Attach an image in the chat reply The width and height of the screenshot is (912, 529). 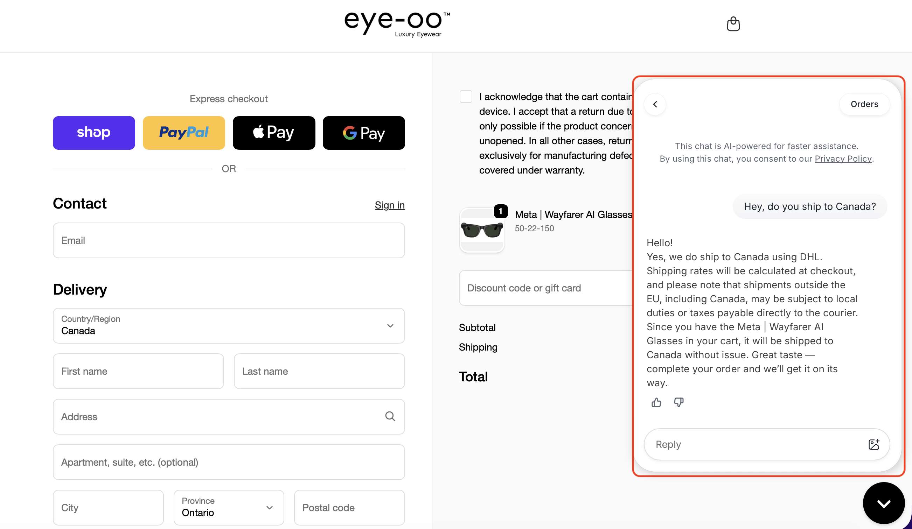(874, 444)
